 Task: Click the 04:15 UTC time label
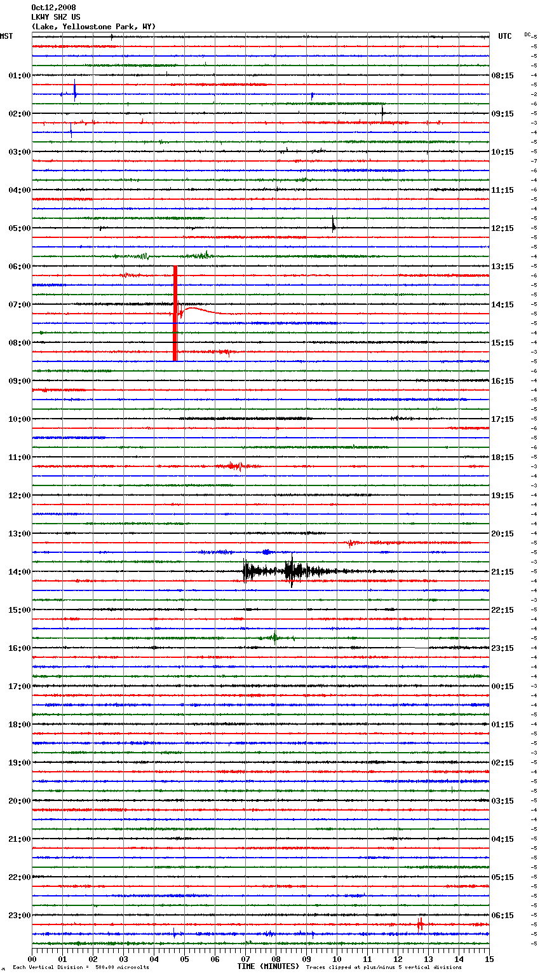point(503,839)
